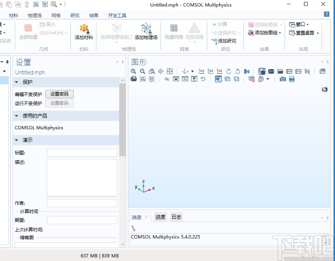This screenshot has width=335, height=261.
Task: Click the Add Physics (添加物理场) icon
Action: (146, 32)
